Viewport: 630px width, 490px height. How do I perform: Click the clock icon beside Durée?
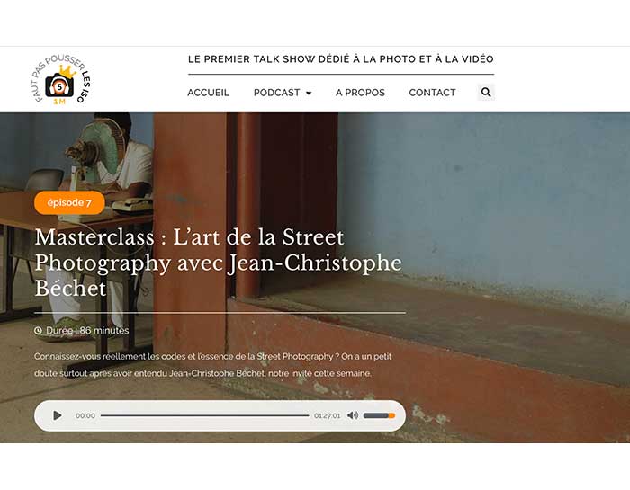38,331
